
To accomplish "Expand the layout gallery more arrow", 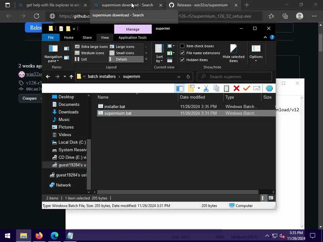I will [146, 59].
